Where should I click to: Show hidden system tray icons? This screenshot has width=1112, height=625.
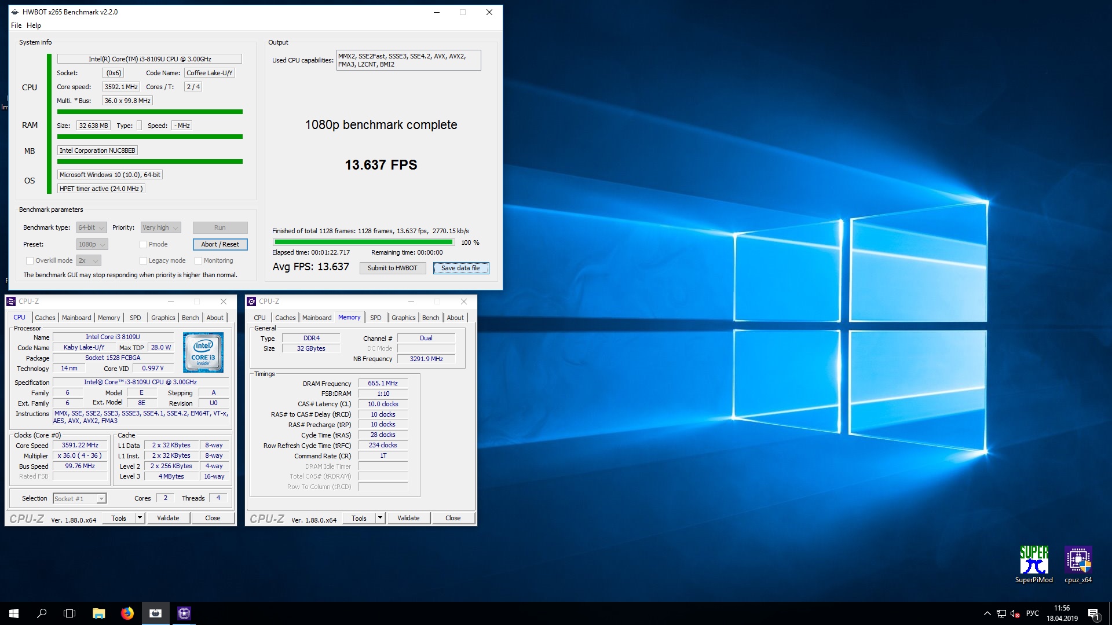coord(987,613)
